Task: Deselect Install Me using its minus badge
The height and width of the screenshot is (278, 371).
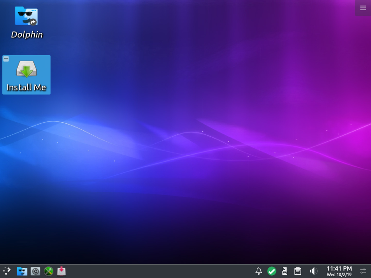Action: (6, 59)
